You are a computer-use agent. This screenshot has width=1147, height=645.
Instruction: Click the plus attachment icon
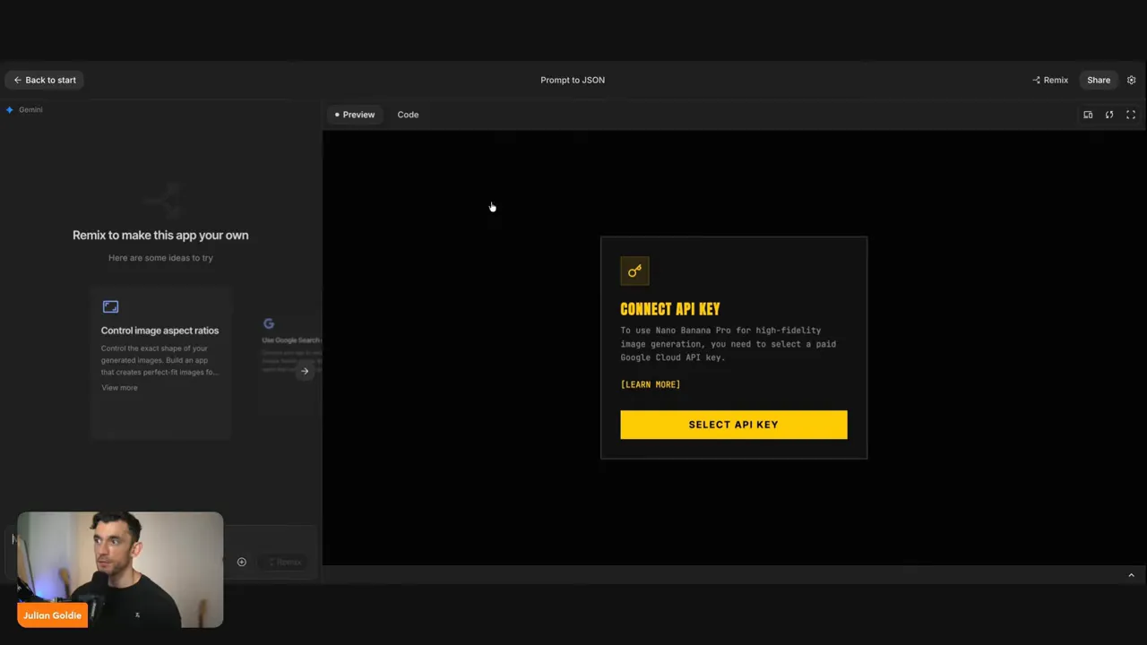[241, 562]
